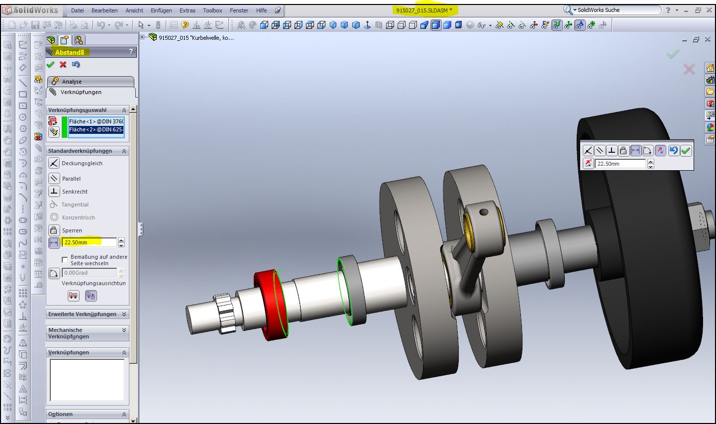Pick Coincident in the popup mate toolbar

click(x=588, y=150)
